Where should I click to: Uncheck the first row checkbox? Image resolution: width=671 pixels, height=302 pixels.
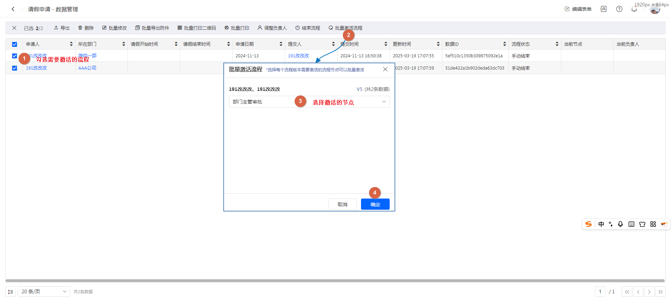tap(14, 56)
